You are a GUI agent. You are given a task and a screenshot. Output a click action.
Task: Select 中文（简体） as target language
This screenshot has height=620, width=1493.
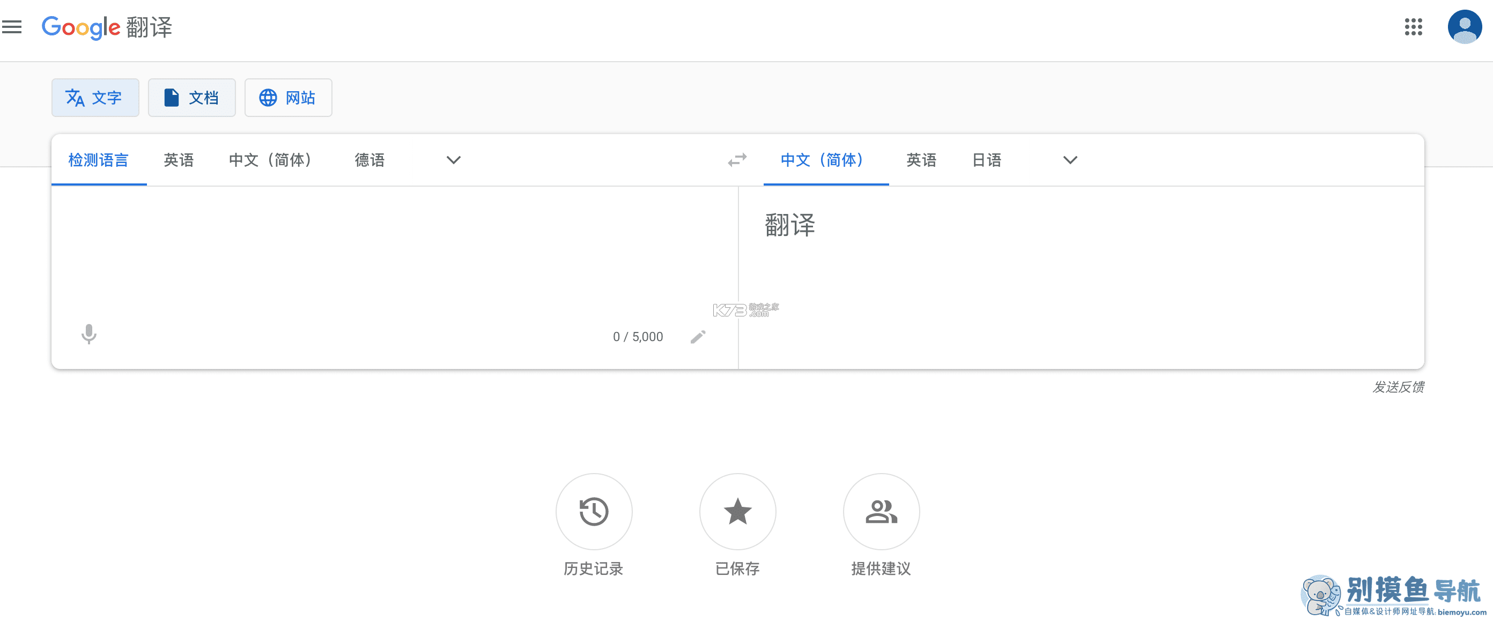tap(826, 160)
